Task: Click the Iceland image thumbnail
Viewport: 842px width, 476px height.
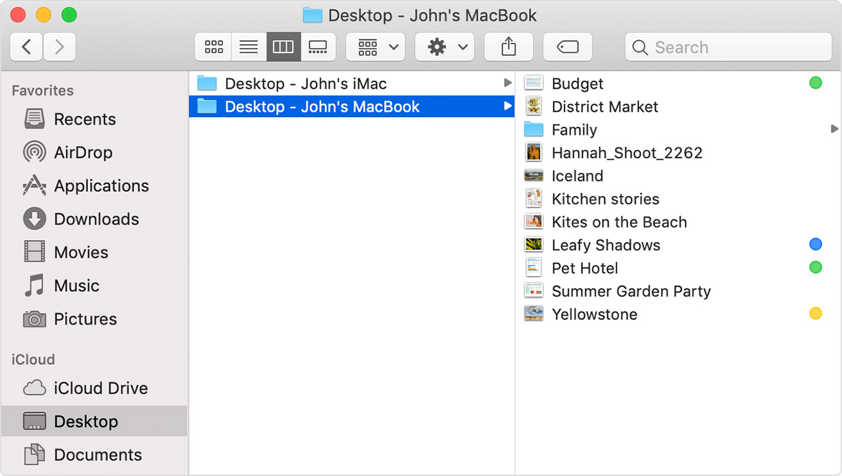Action: coord(533,176)
